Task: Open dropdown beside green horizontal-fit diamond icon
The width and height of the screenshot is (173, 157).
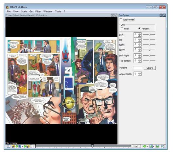Action: tap(147, 147)
